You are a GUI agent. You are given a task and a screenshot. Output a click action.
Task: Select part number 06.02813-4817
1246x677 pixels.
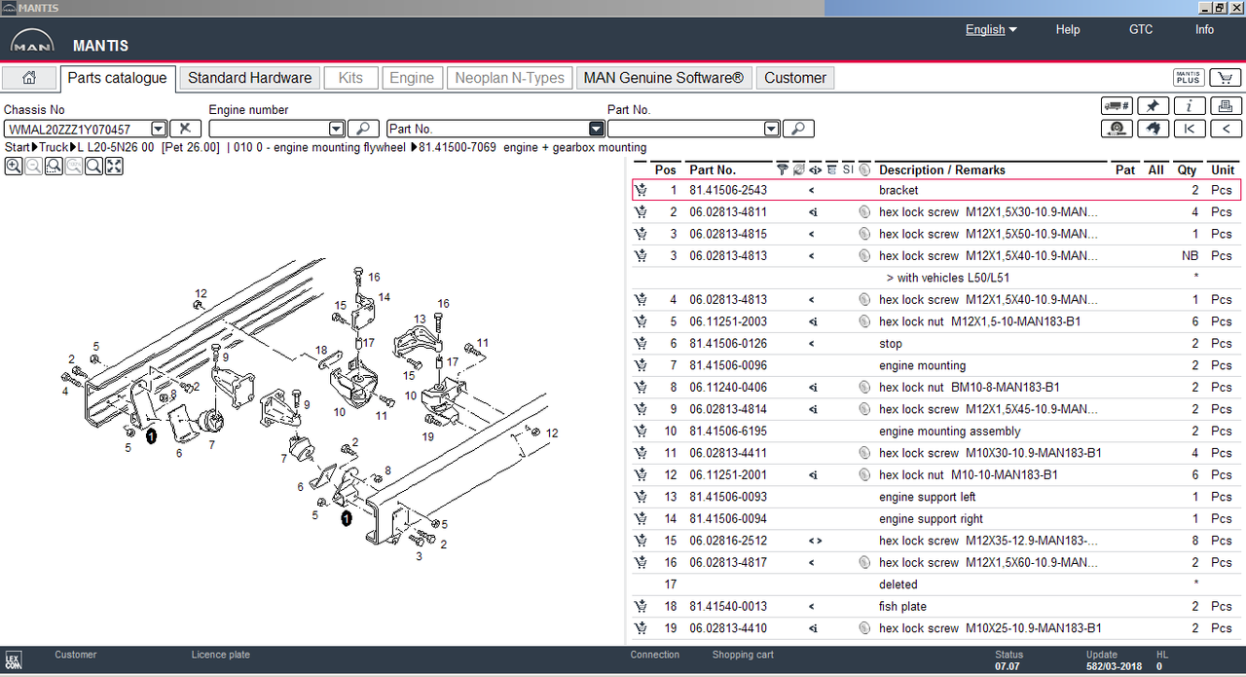[x=728, y=563]
